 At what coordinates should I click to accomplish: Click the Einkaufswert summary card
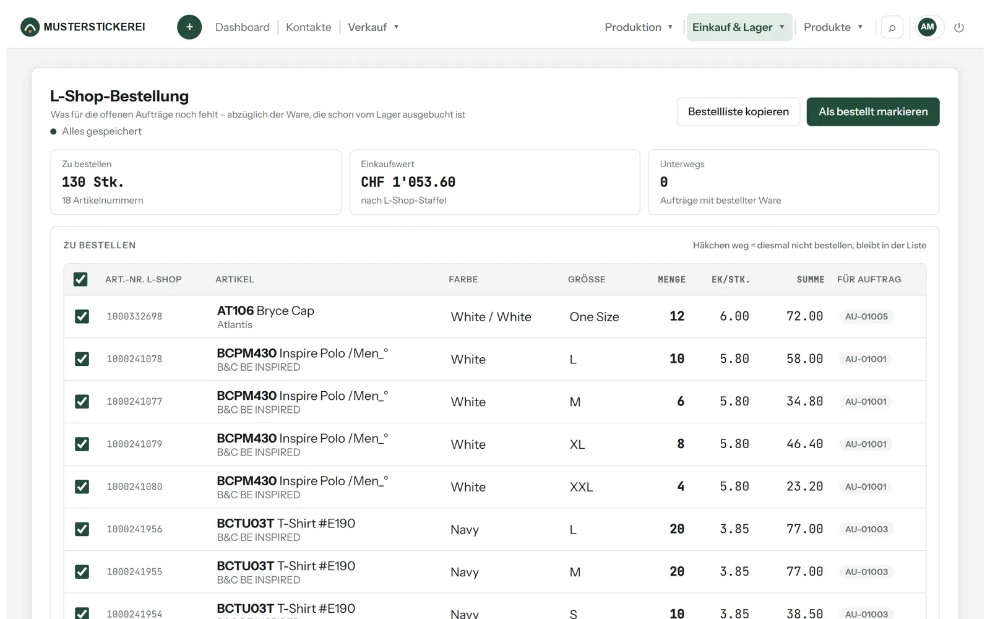(x=495, y=182)
